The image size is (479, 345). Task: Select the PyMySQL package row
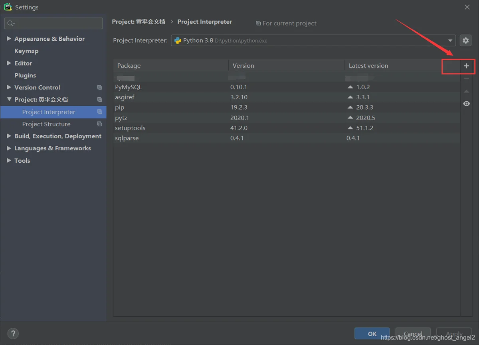point(128,87)
